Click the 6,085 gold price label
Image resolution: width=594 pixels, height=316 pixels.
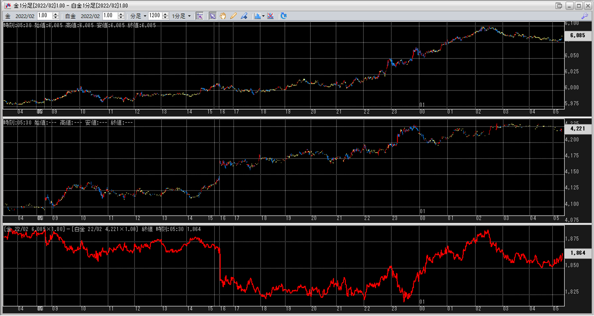[x=578, y=36]
